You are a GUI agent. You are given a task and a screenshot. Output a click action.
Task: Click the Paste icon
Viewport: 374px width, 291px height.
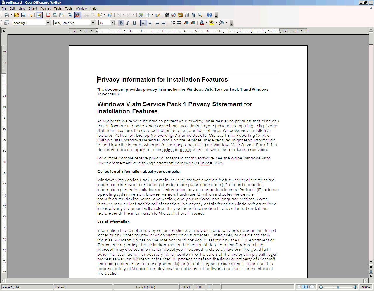100,15
